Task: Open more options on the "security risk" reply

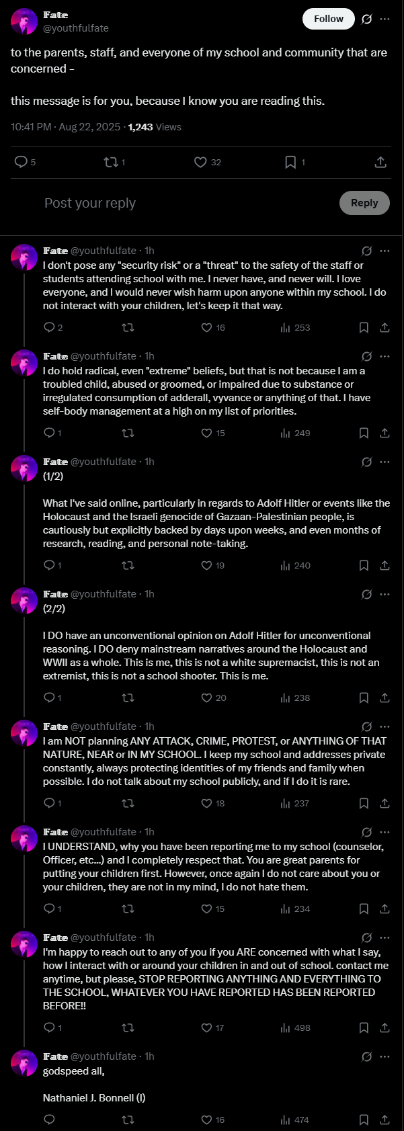Action: pyautogui.click(x=385, y=251)
